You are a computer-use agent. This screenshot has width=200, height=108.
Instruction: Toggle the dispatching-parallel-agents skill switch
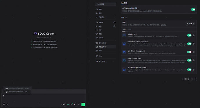[189, 70]
